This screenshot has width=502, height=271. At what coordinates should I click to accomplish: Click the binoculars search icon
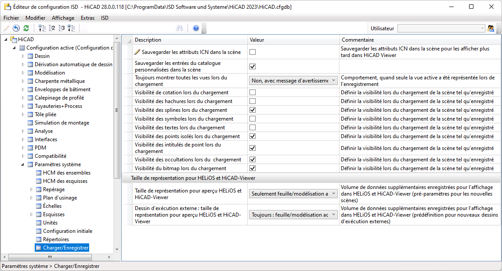[179, 28]
